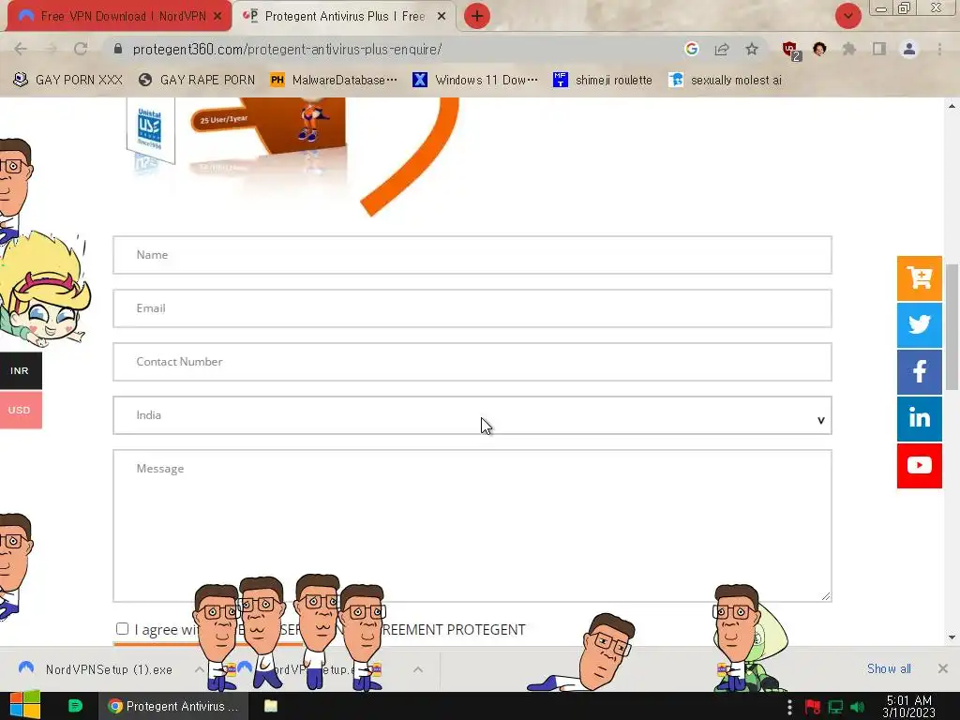Click the Protegent product box image
Screen dimensions: 960x720
coord(235,136)
